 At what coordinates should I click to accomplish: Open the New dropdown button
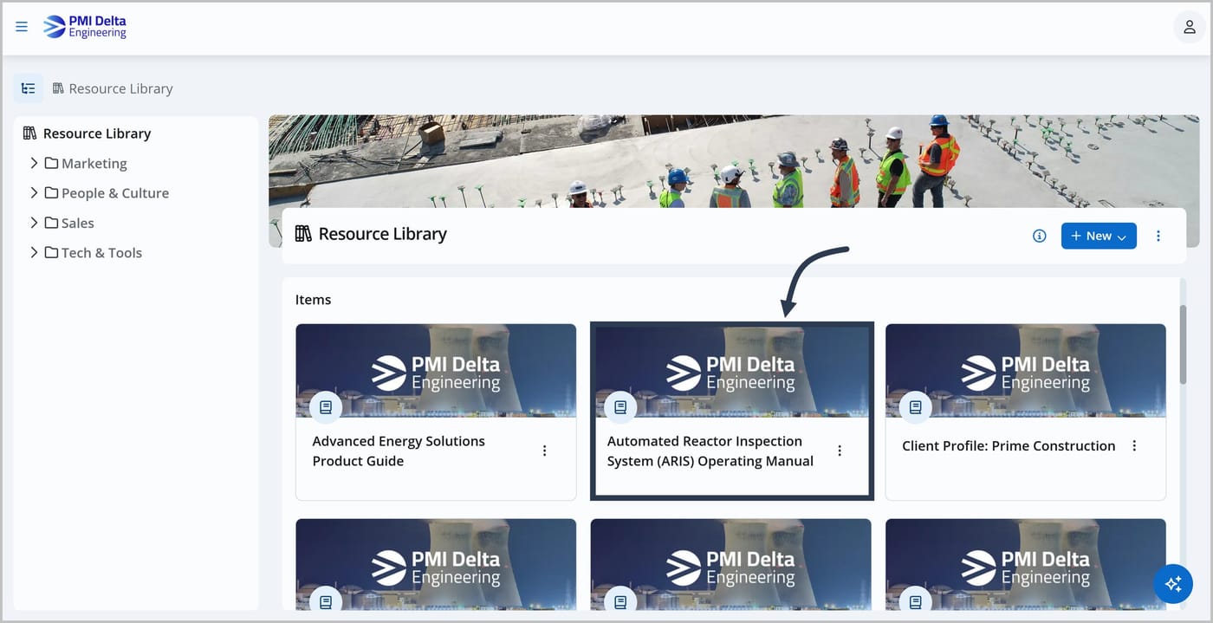tap(1099, 236)
